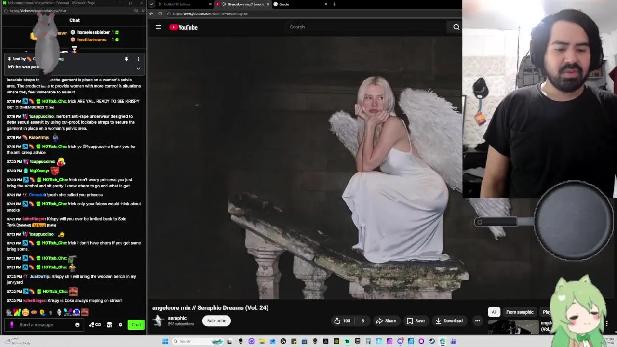Select the All filter chip
This screenshot has height=347, width=617.
494,312
